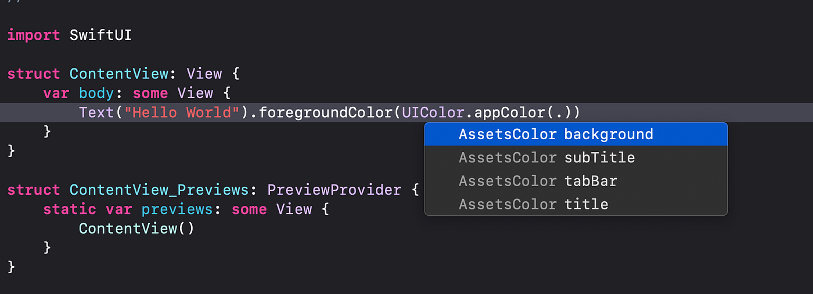Screen dimensions: 813x294
Task: Click the previews variable name
Action: 177,209
